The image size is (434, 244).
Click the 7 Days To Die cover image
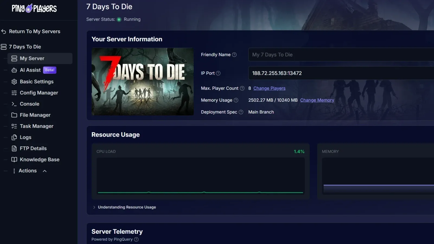coord(143,82)
